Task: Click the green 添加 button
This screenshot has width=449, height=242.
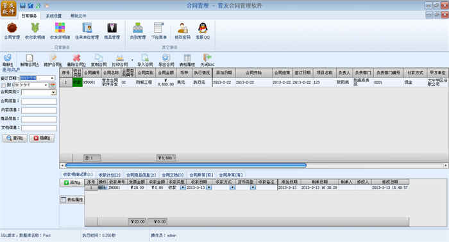Action: [72, 182]
